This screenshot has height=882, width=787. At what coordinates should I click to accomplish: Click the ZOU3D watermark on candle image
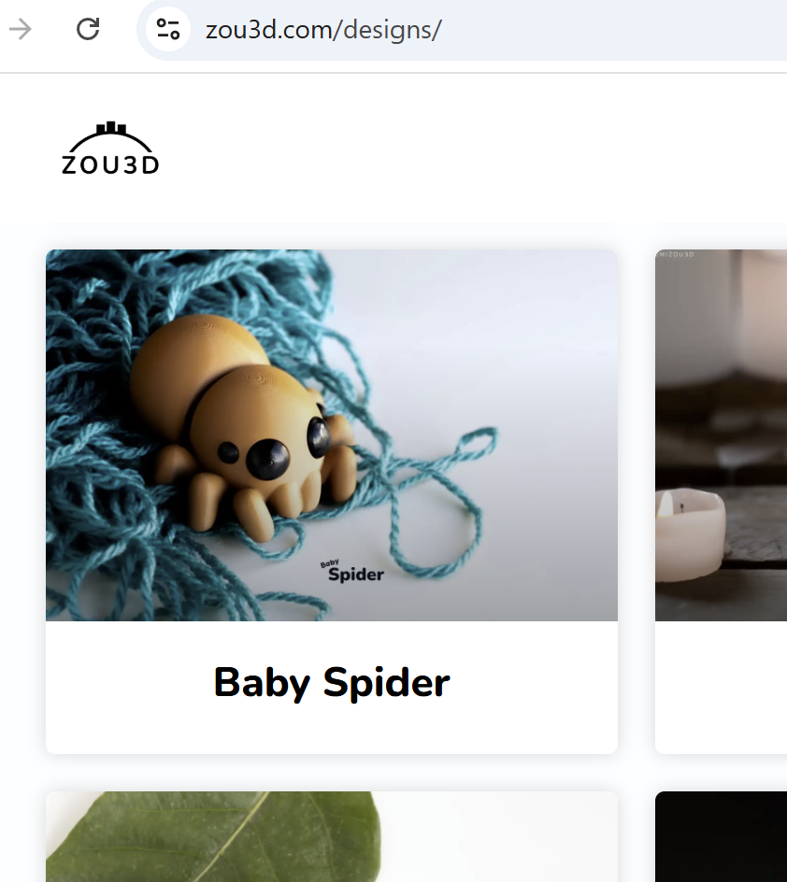point(676,254)
